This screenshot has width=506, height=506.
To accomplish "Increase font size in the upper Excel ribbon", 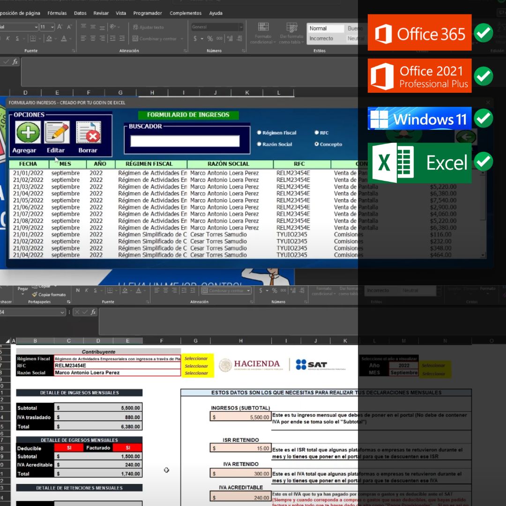I will (60, 27).
